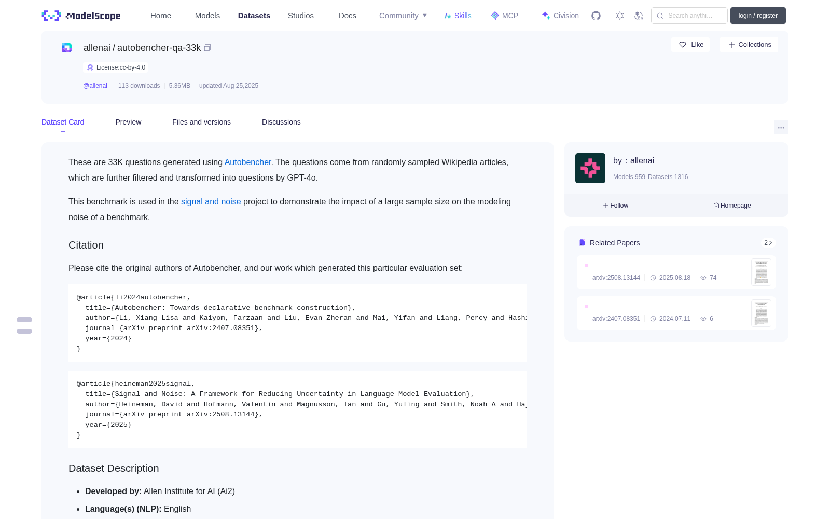Viewport: 830px width, 519px height.
Task: Click the dataset avatar icon
Action: [67, 48]
